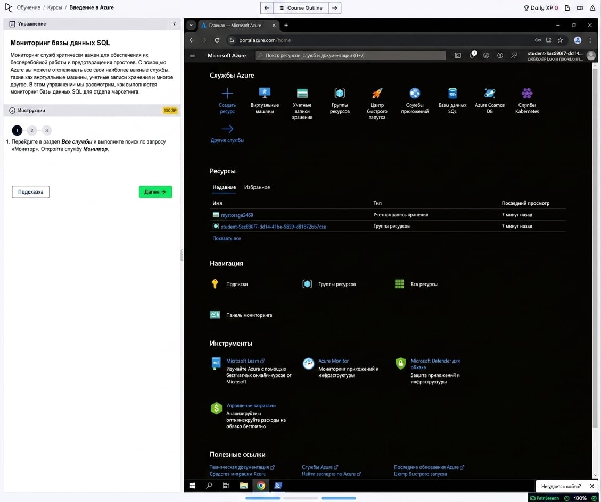Open Azure portal hamburger menu
Image resolution: width=601 pixels, height=502 pixels.
point(192,55)
